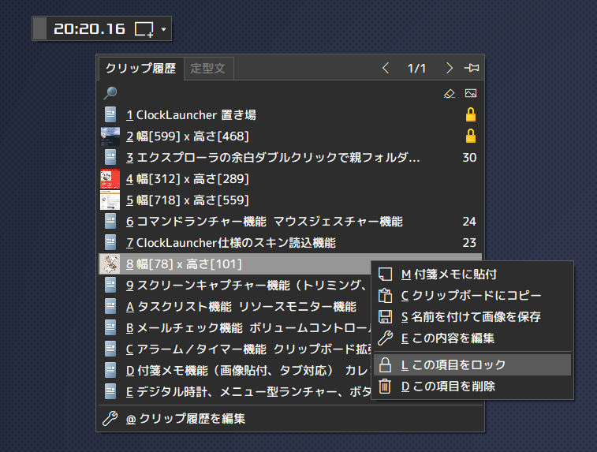Choose E この内容を編集 from context menu
597x452 pixels.
click(x=472, y=338)
